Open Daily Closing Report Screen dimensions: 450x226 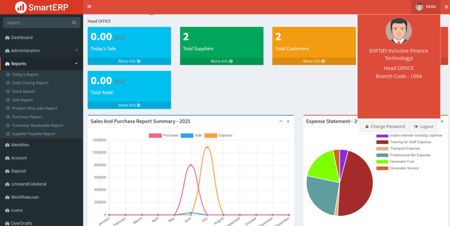(x=30, y=83)
